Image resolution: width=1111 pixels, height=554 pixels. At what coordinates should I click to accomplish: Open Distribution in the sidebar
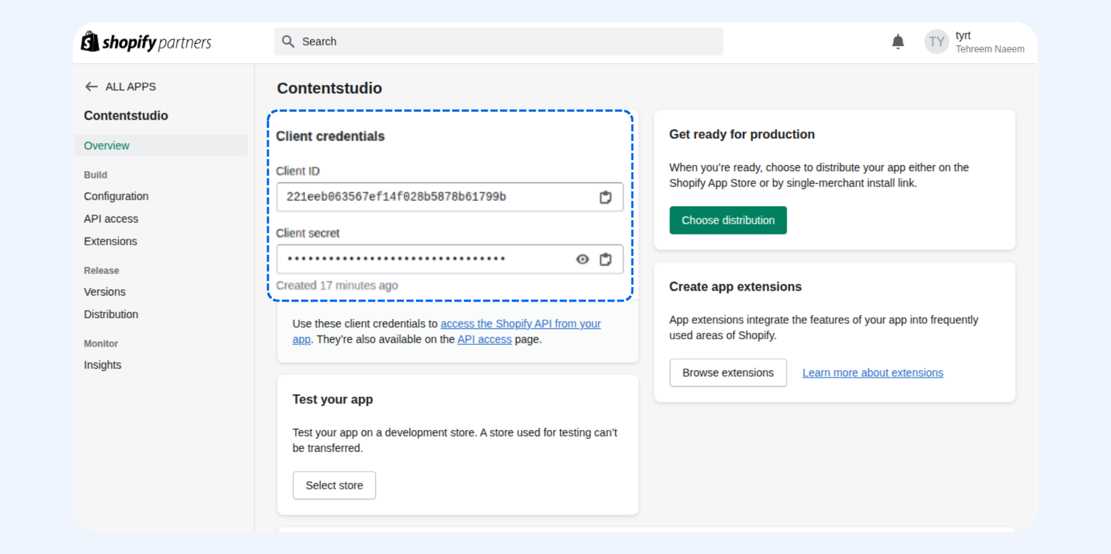click(111, 314)
